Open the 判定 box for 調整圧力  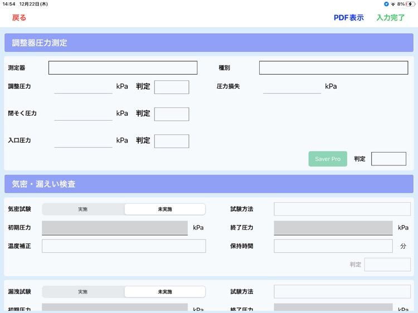172,87
